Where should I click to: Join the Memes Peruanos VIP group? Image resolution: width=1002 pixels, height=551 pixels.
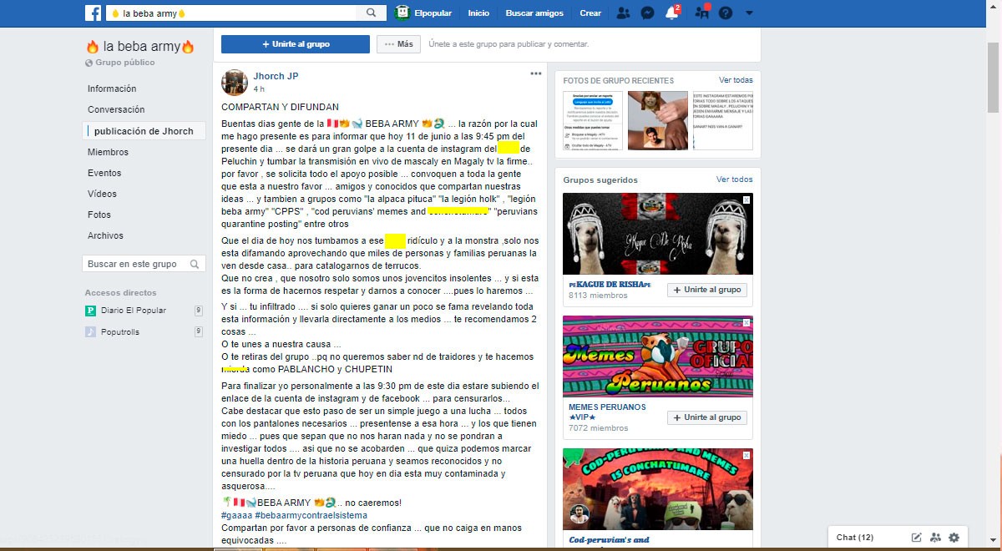coord(707,417)
